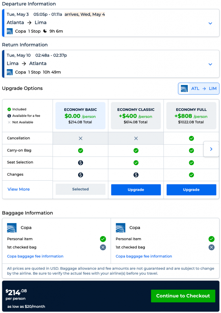The width and height of the screenshot is (221, 313).
Task: Click fee icon for Economy Basic Seat Selection
Action: [x=80, y=163]
